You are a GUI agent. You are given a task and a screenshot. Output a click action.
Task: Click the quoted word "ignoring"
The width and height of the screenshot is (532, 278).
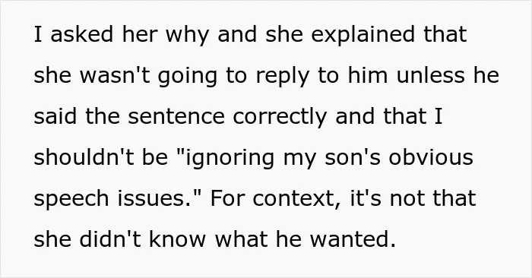click(x=230, y=160)
